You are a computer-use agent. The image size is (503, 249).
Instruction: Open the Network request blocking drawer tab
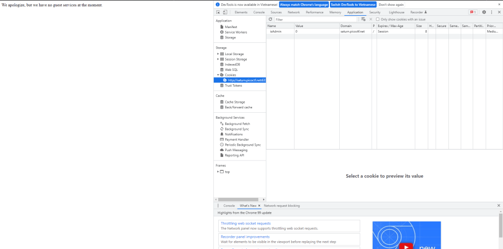tap(282, 206)
